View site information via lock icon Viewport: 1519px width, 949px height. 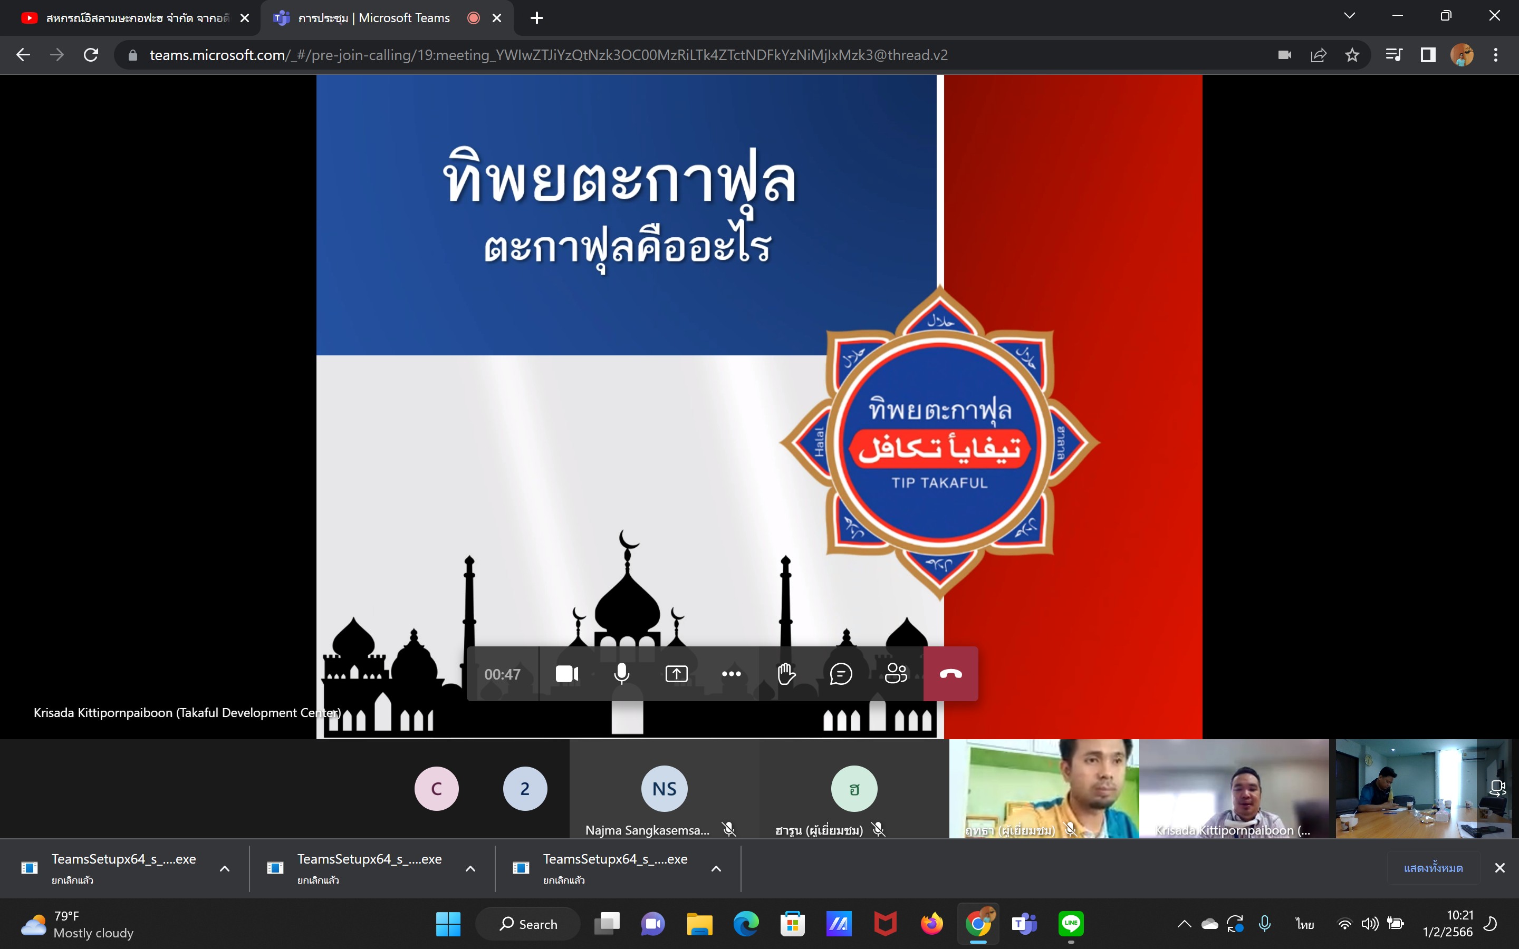coord(132,55)
